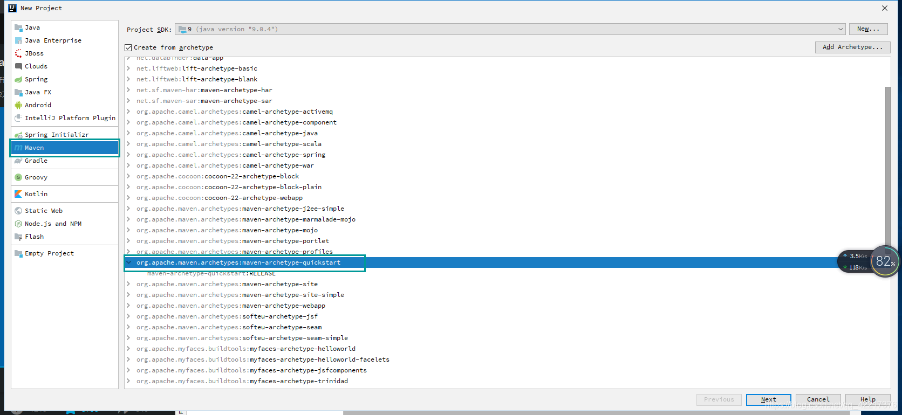The height and width of the screenshot is (415, 902).
Task: Uncheck Create from archetype checkbox
Action: pos(128,47)
